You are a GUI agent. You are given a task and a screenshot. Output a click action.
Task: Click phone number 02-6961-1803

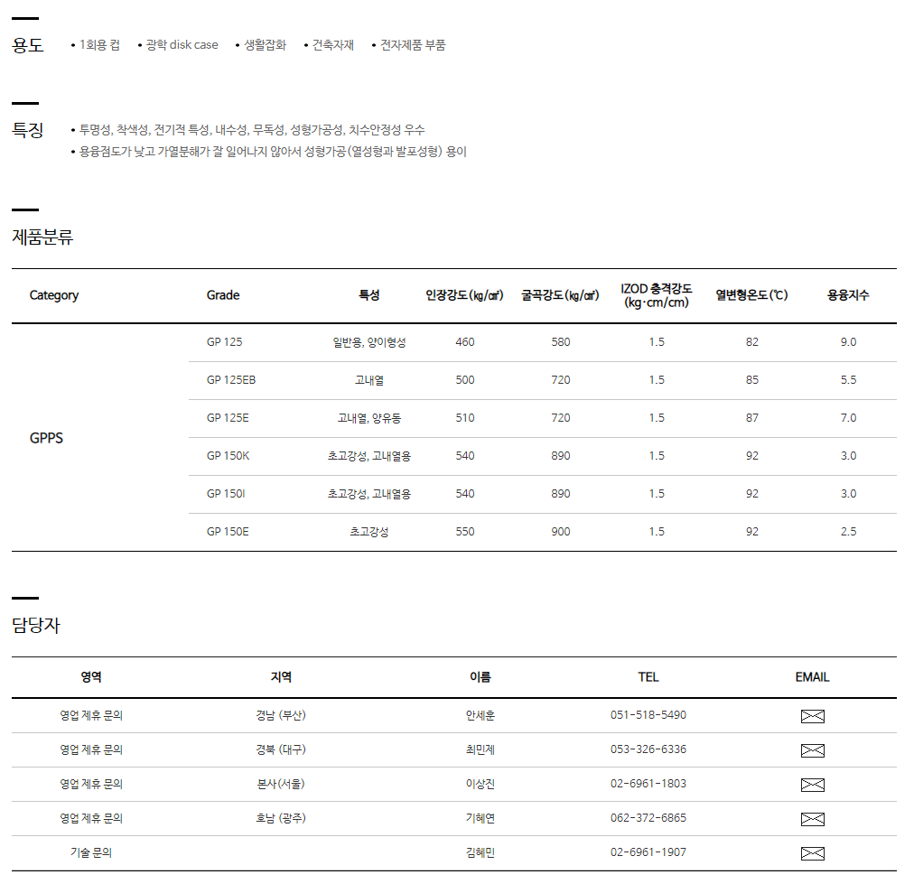point(648,784)
